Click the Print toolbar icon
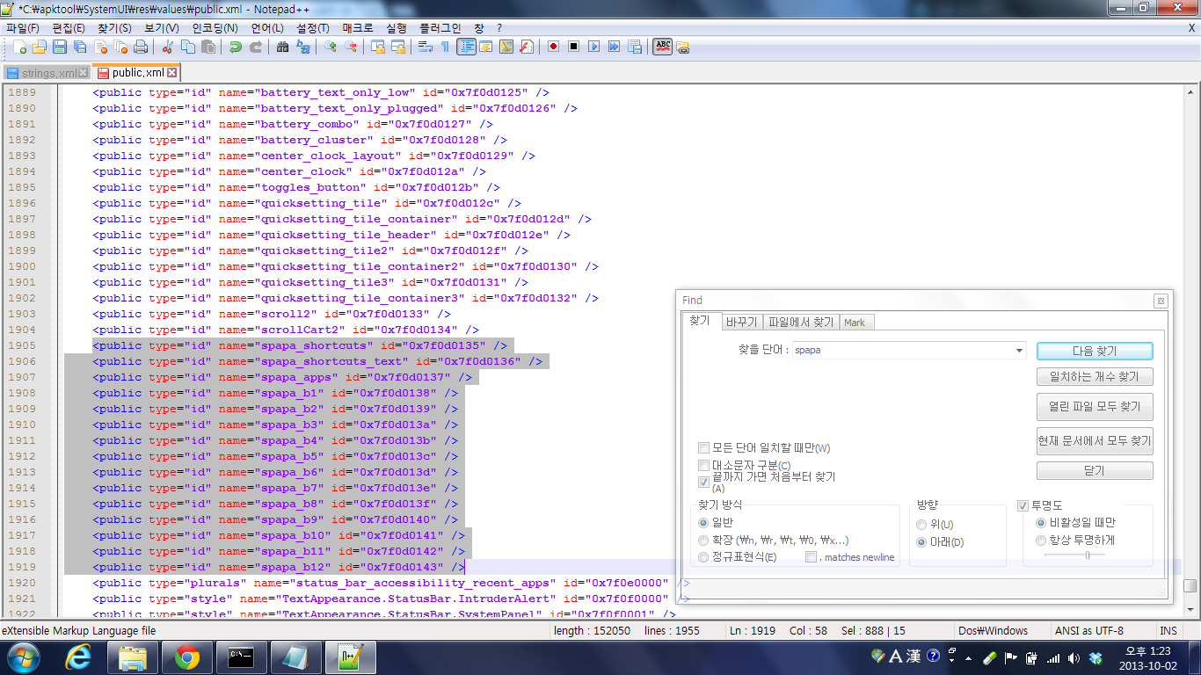The image size is (1201, 675). click(141, 47)
